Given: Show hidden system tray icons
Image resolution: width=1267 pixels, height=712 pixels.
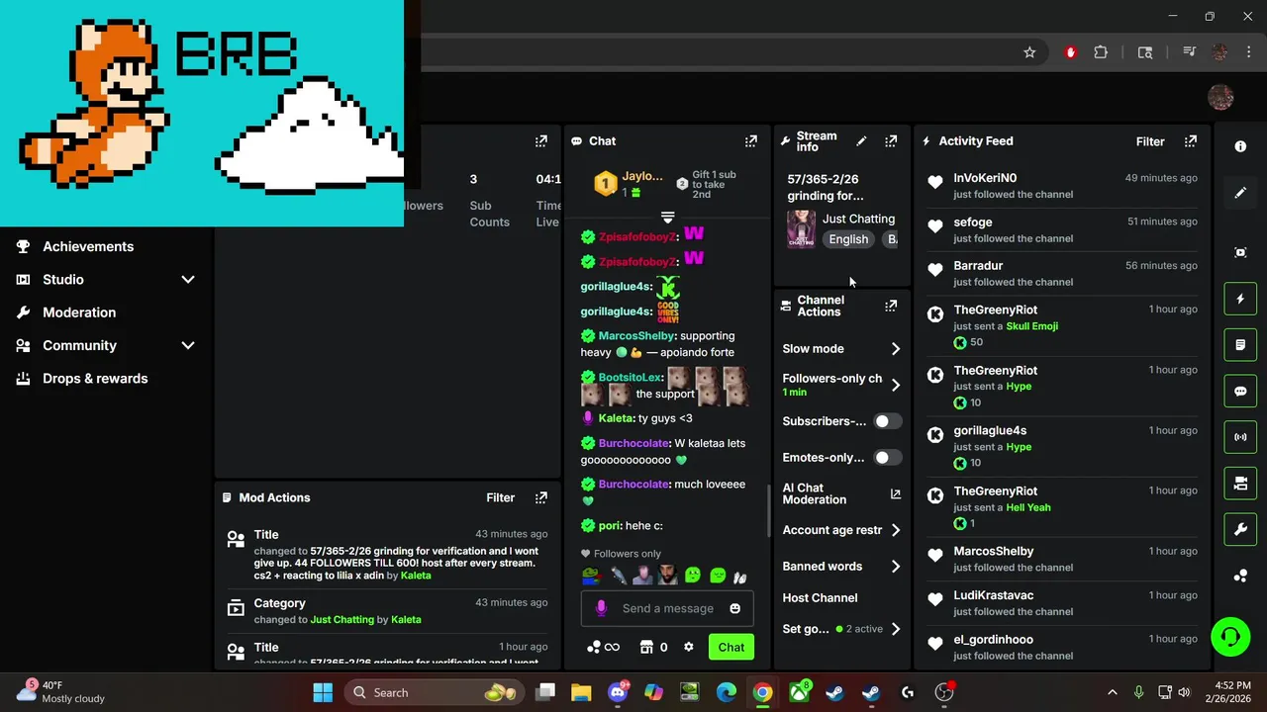Looking at the screenshot, I should [1112, 692].
